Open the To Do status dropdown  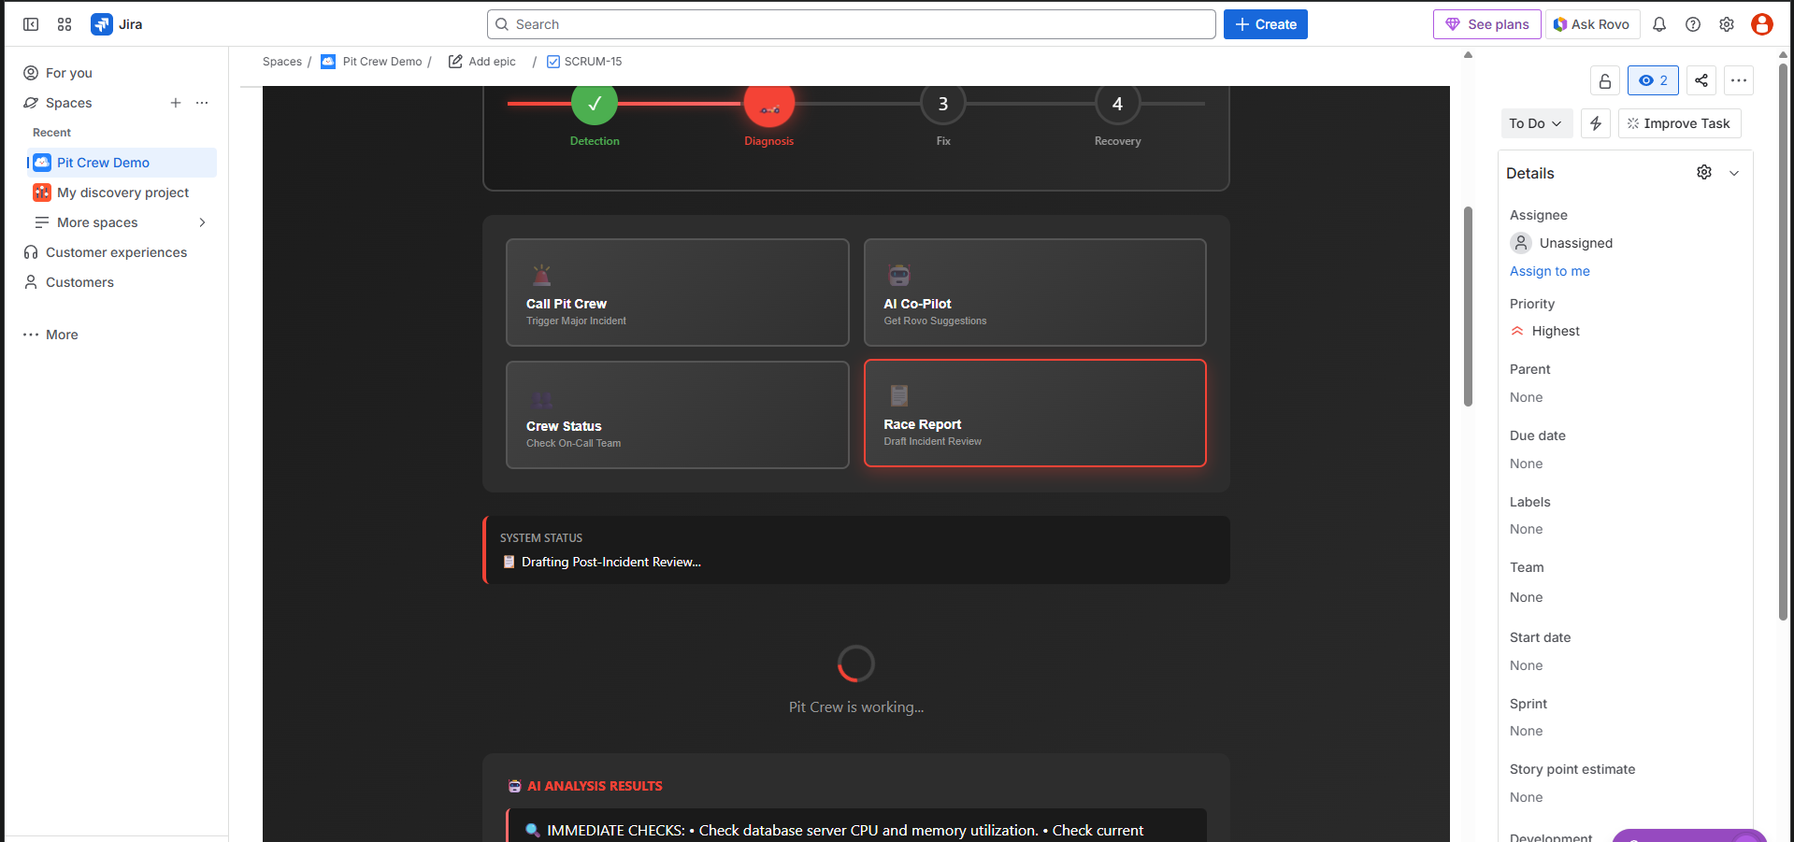1535,123
